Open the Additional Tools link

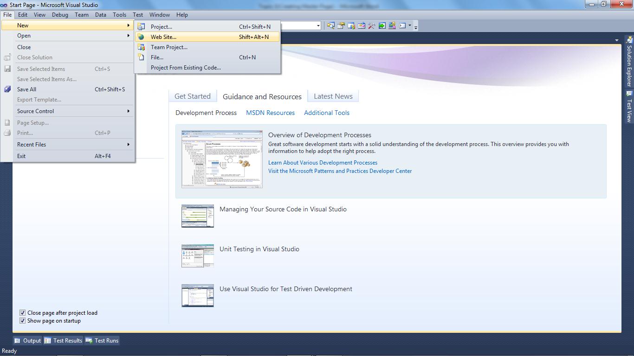327,113
